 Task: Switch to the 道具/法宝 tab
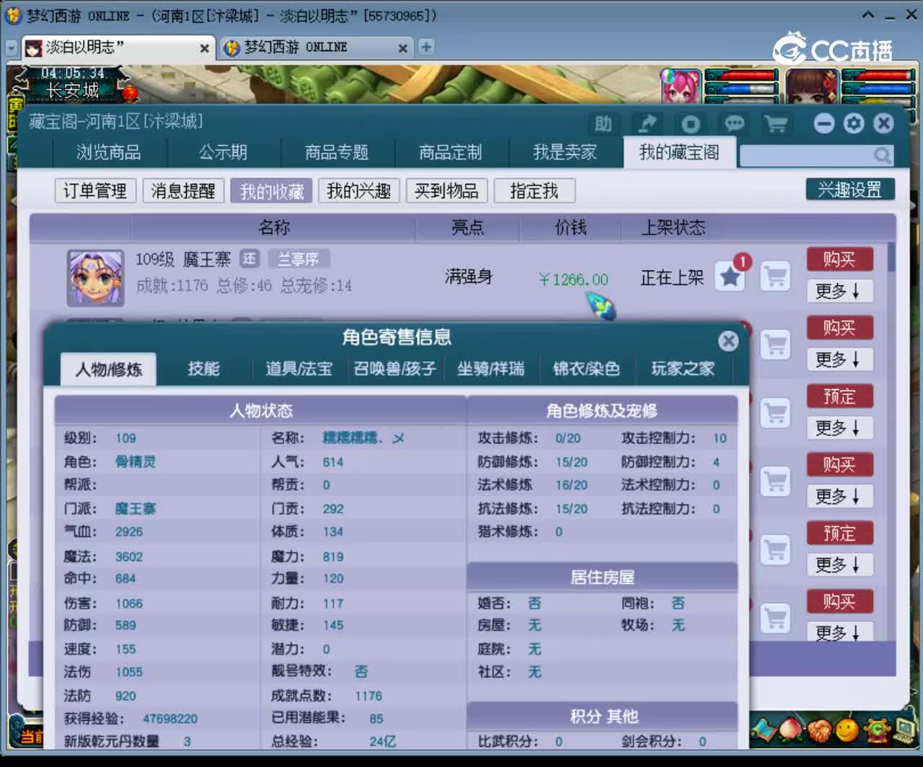pos(299,368)
